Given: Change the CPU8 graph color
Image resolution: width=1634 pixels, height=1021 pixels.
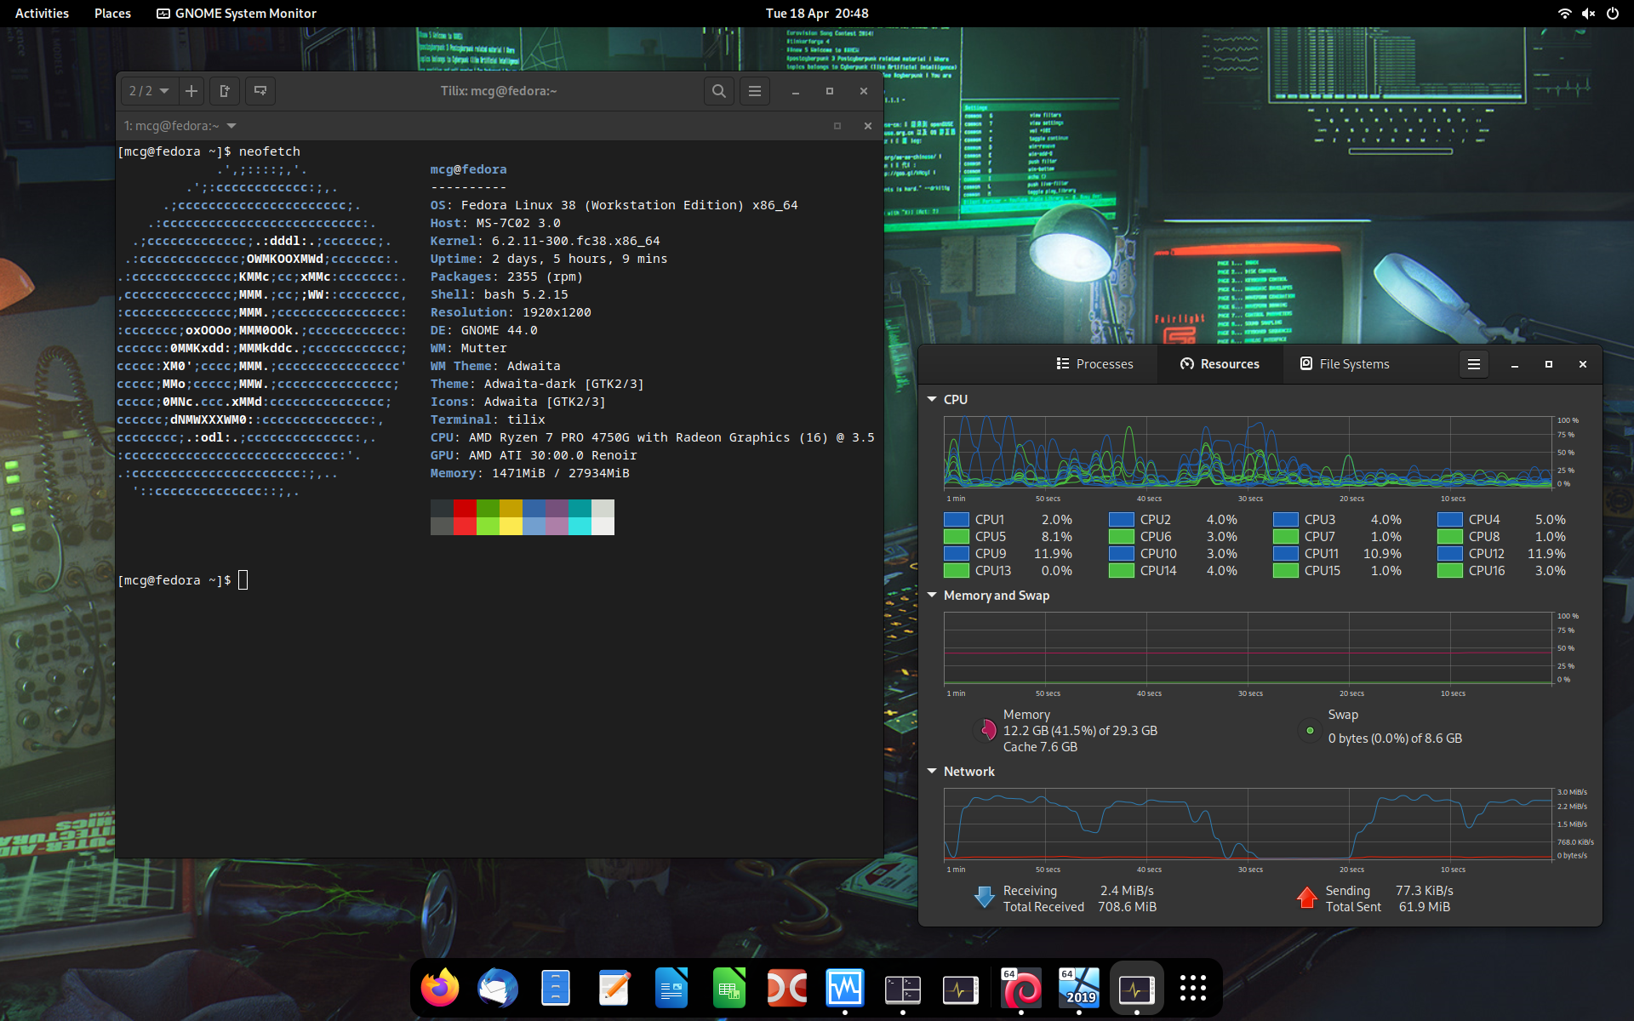Looking at the screenshot, I should (x=1450, y=537).
